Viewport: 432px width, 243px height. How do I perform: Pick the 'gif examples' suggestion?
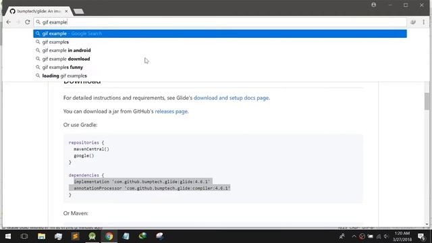coord(220,42)
